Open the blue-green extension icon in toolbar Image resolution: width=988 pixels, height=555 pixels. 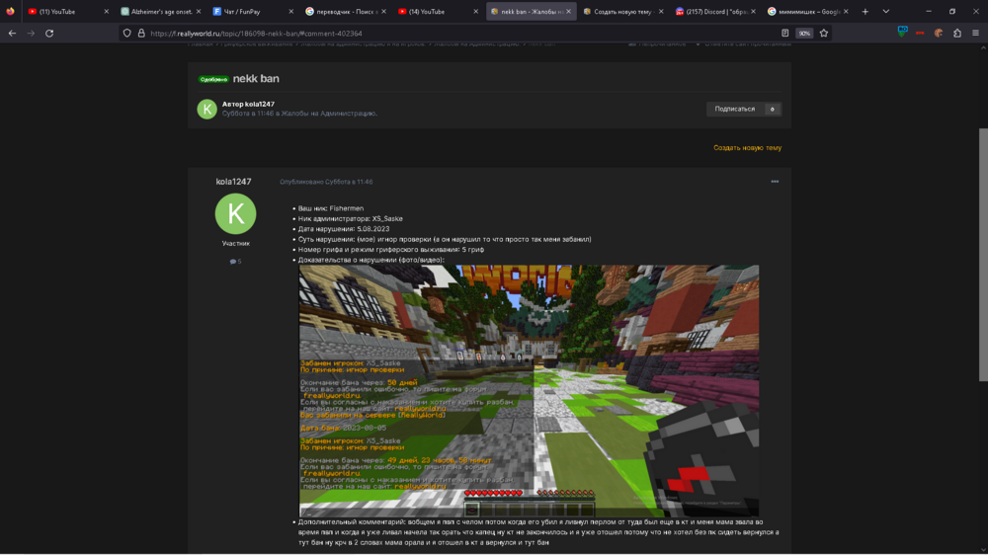coord(902,33)
